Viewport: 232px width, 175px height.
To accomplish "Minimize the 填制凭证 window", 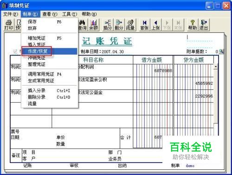I will tap(209, 6).
